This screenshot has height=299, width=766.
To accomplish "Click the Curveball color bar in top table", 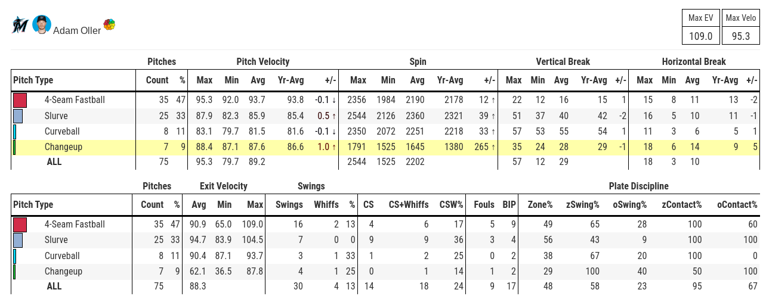I will (14, 131).
